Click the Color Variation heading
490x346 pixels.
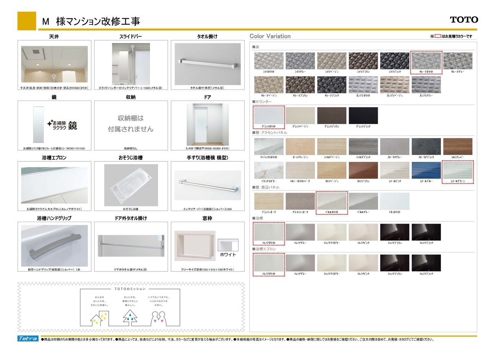270,36
